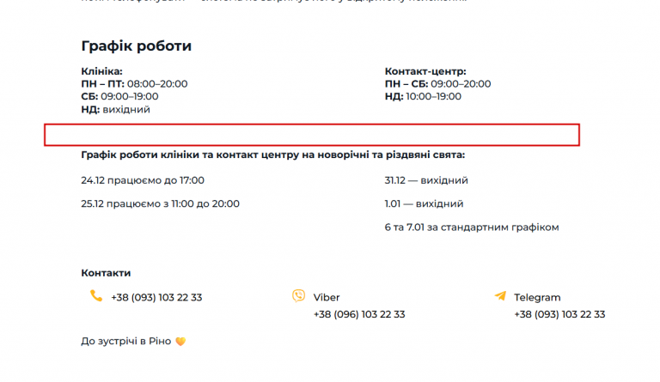Click the Контакт-центр: label

pos(425,71)
